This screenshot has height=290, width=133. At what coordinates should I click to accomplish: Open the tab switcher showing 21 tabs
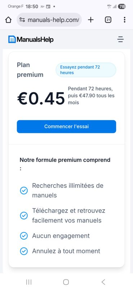coord(108,20)
